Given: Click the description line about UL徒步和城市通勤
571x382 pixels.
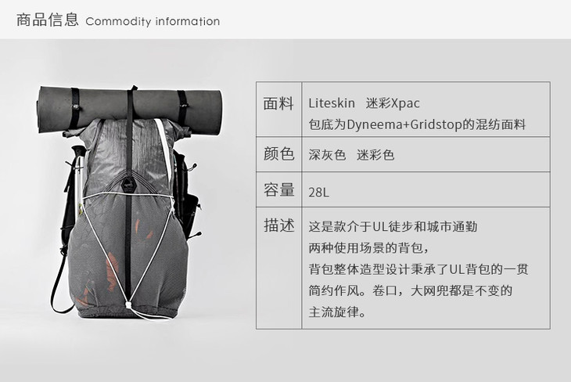Looking at the screenshot, I should pyautogui.click(x=393, y=227).
